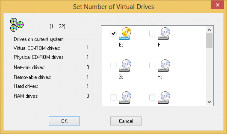Tick the checkbox below G: drive

113,97
